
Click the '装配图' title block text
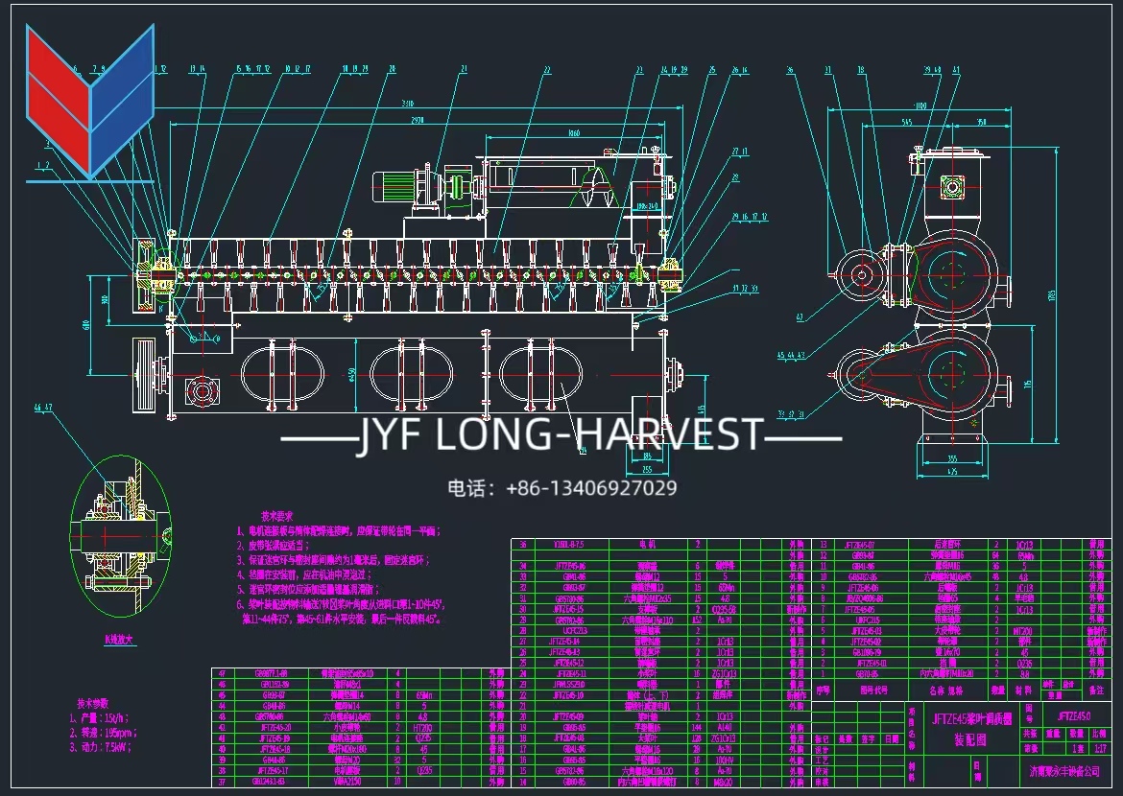click(x=970, y=740)
